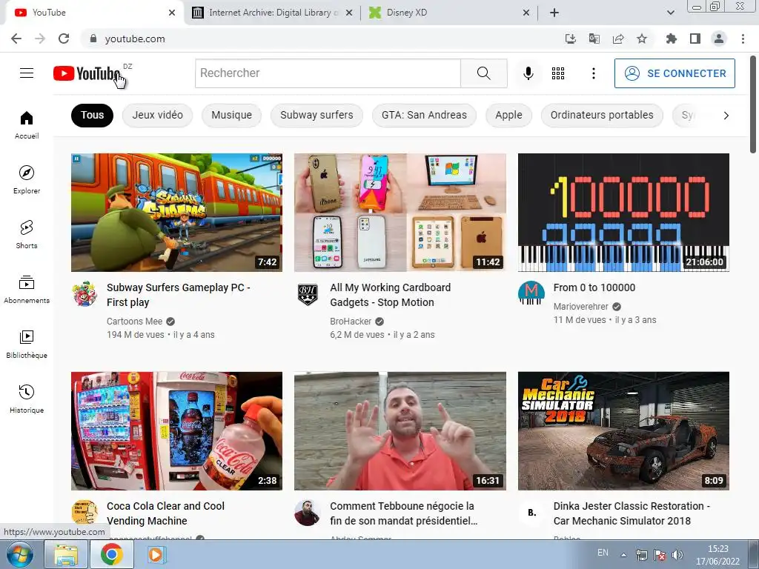Open Marioverehrer channel avatar
The height and width of the screenshot is (569, 759).
(531, 293)
